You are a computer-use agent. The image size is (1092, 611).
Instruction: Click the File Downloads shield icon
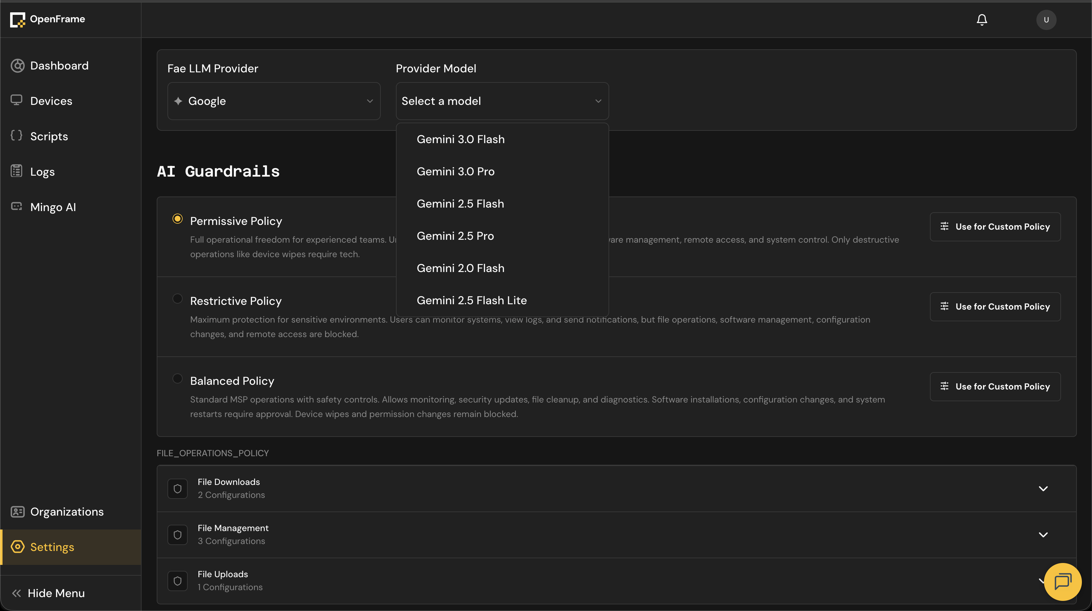tap(178, 488)
